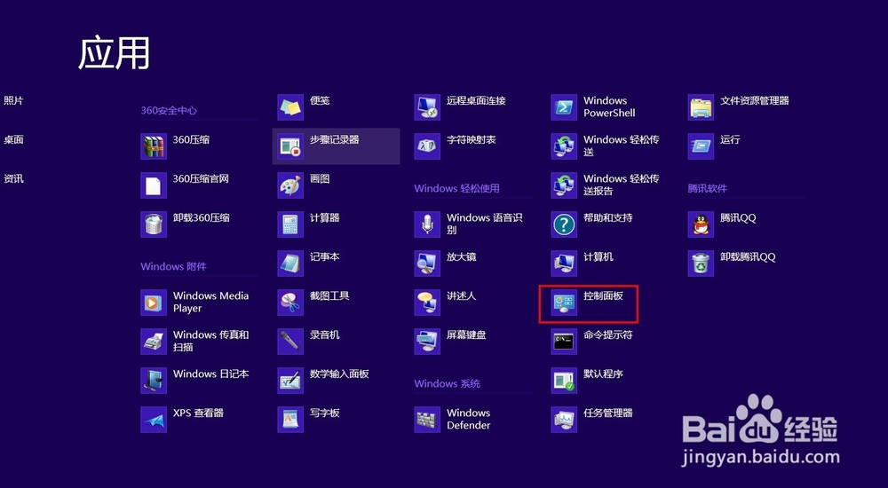Screen dimensions: 888x488
Task: Open the Windows 传真和扫描 icon
Action: pyautogui.click(x=154, y=342)
